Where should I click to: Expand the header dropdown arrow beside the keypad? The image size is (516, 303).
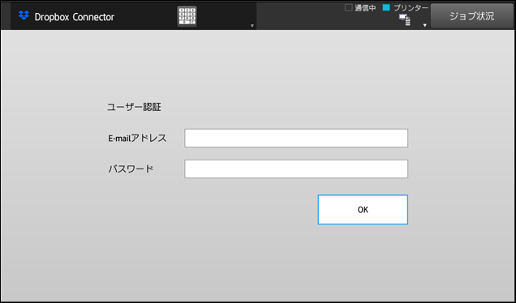pos(252,26)
